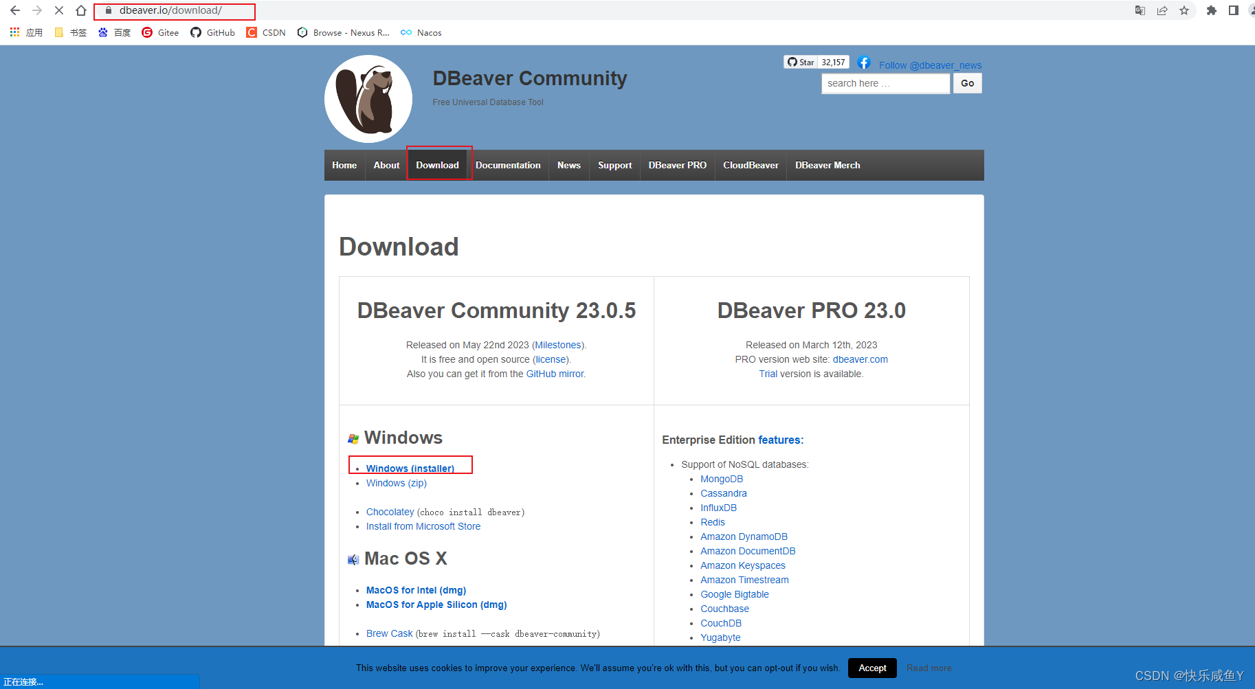Click the site padlock icon

click(108, 10)
